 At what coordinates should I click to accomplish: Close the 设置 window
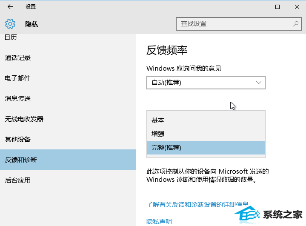point(297,7)
